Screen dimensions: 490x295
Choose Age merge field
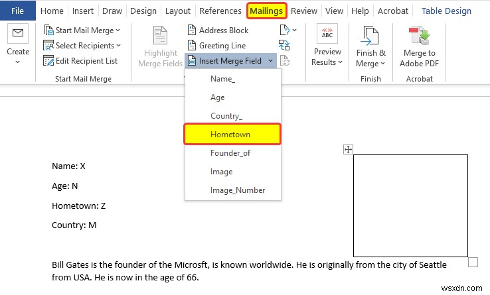233,97
